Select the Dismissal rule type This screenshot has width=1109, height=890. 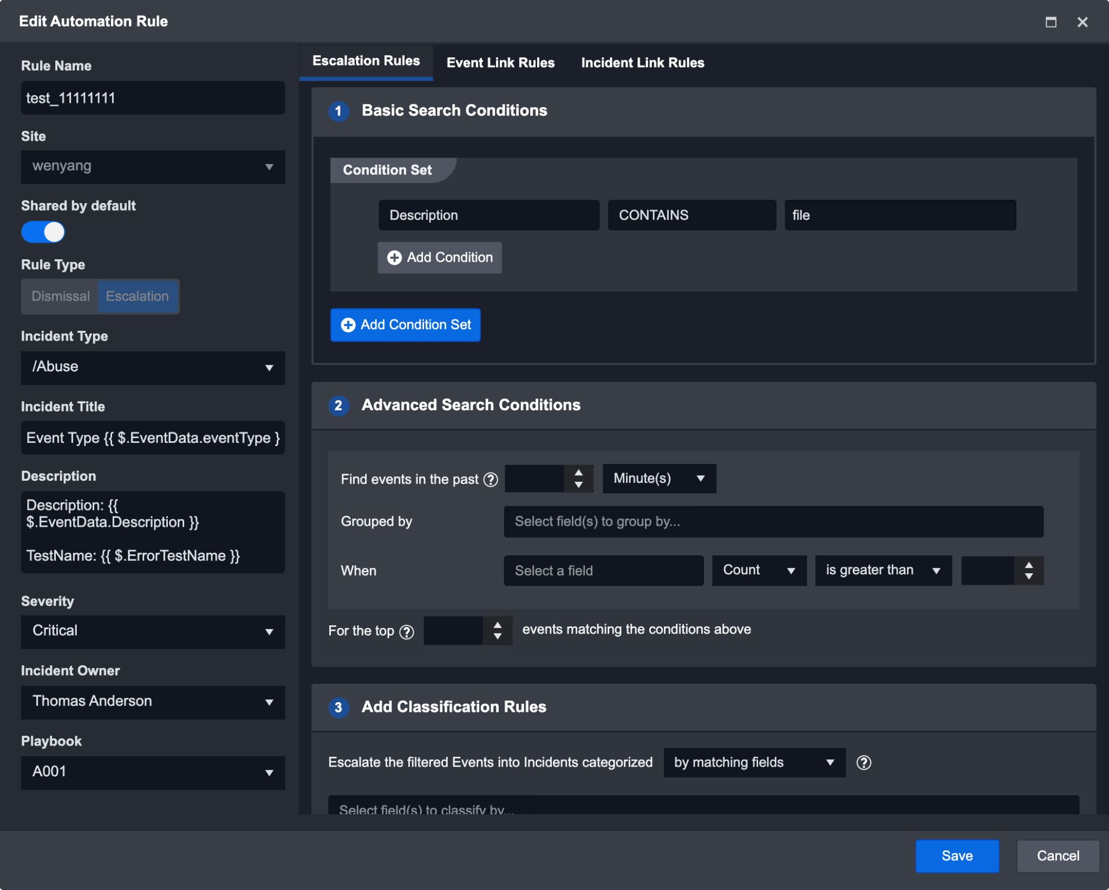click(60, 296)
